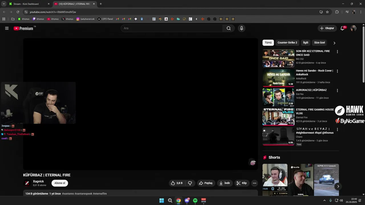This screenshot has width=365, height=205.
Task: Open options for AURORACS2 KÜFÜRBAZ video
Action: click(337, 91)
